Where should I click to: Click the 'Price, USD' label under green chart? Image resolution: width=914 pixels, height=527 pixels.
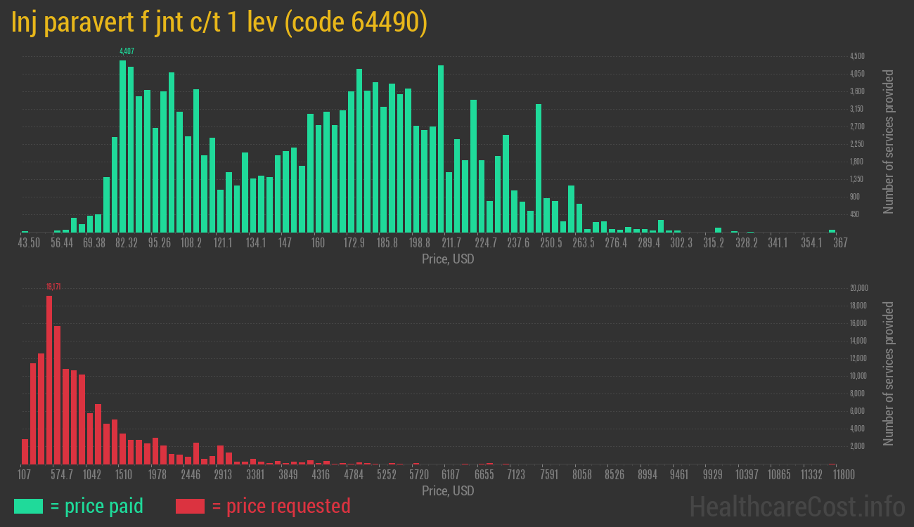coord(448,259)
